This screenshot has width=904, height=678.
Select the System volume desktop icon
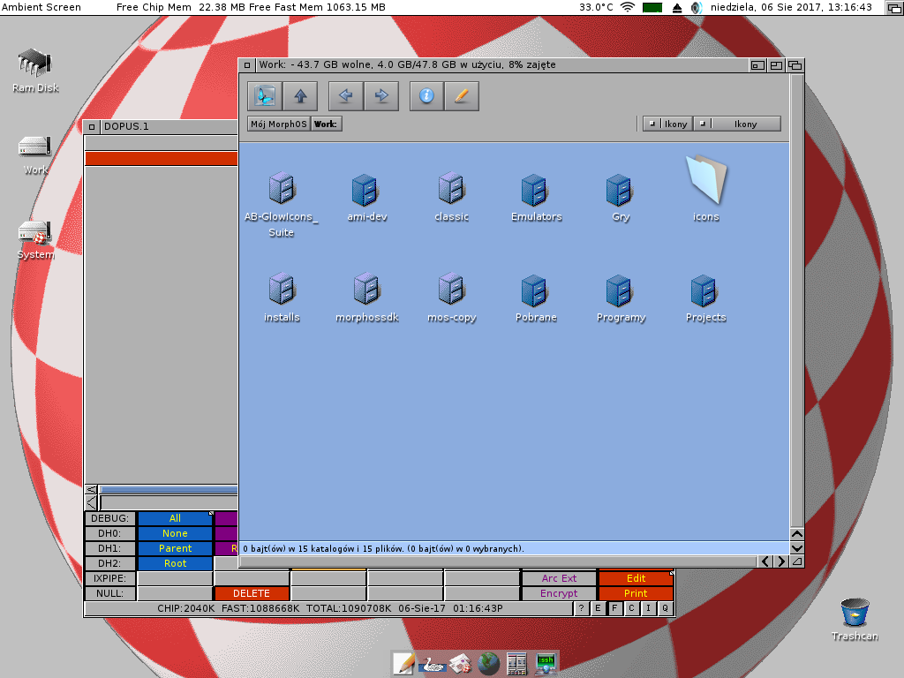(35, 240)
